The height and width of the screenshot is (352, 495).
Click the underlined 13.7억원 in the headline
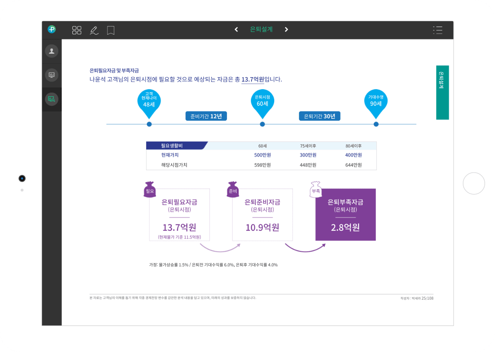pos(253,79)
